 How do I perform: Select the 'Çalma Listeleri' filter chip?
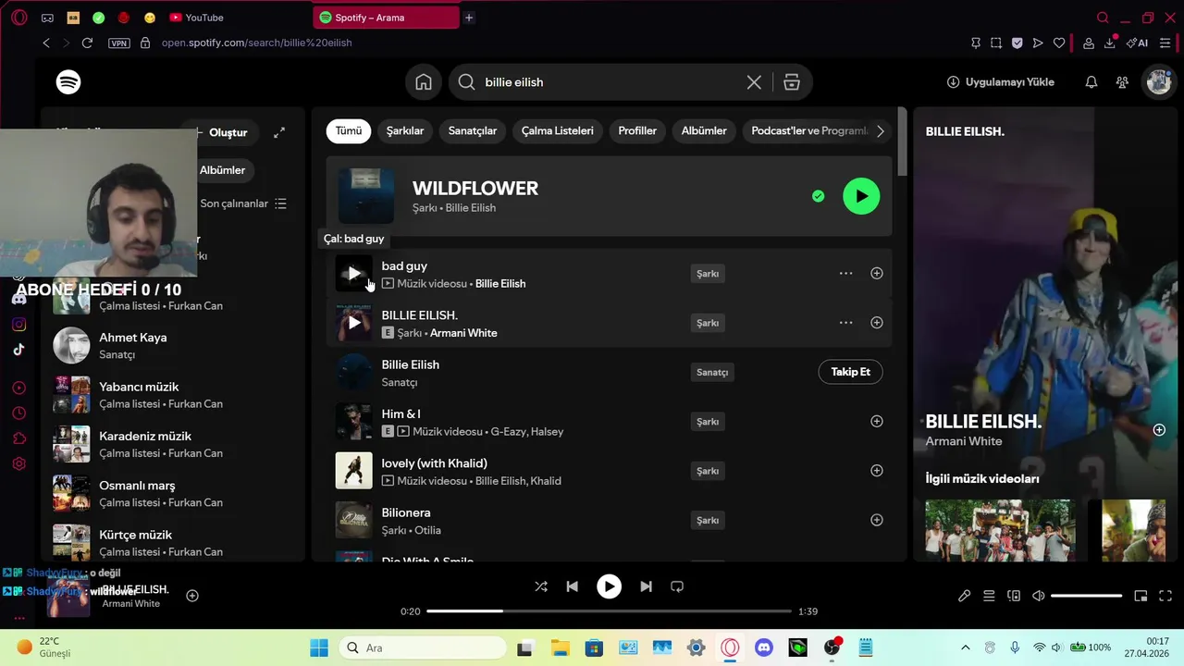tap(558, 131)
